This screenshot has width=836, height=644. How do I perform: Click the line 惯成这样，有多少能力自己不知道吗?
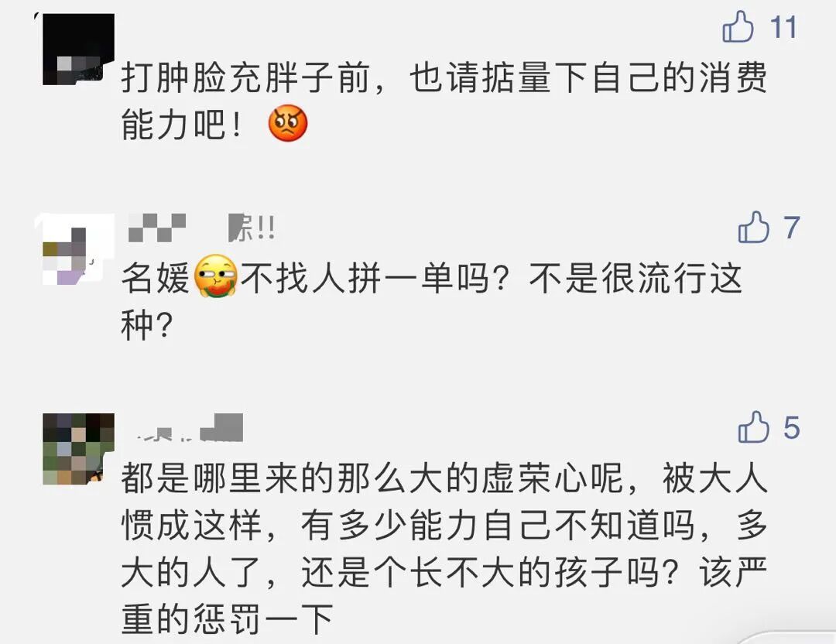[x=408, y=526]
